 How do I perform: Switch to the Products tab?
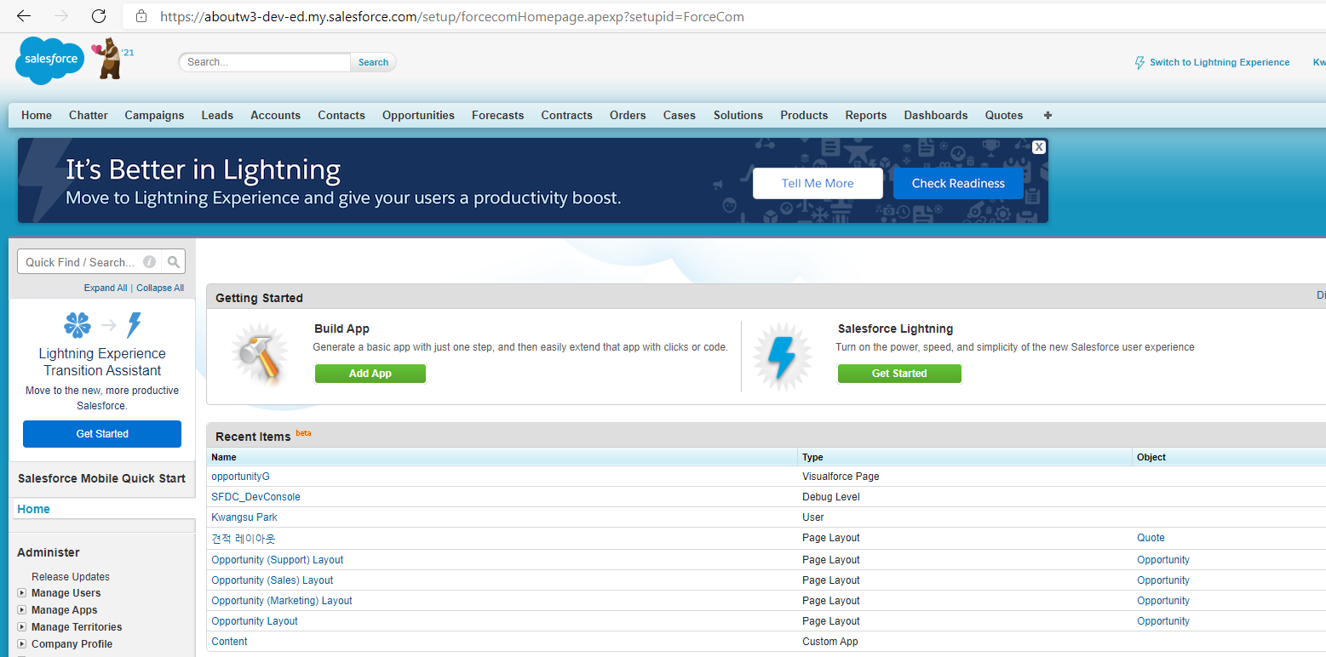[804, 115]
